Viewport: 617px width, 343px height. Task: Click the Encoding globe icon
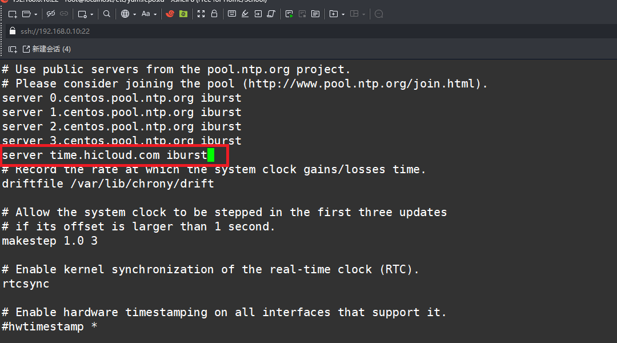125,14
